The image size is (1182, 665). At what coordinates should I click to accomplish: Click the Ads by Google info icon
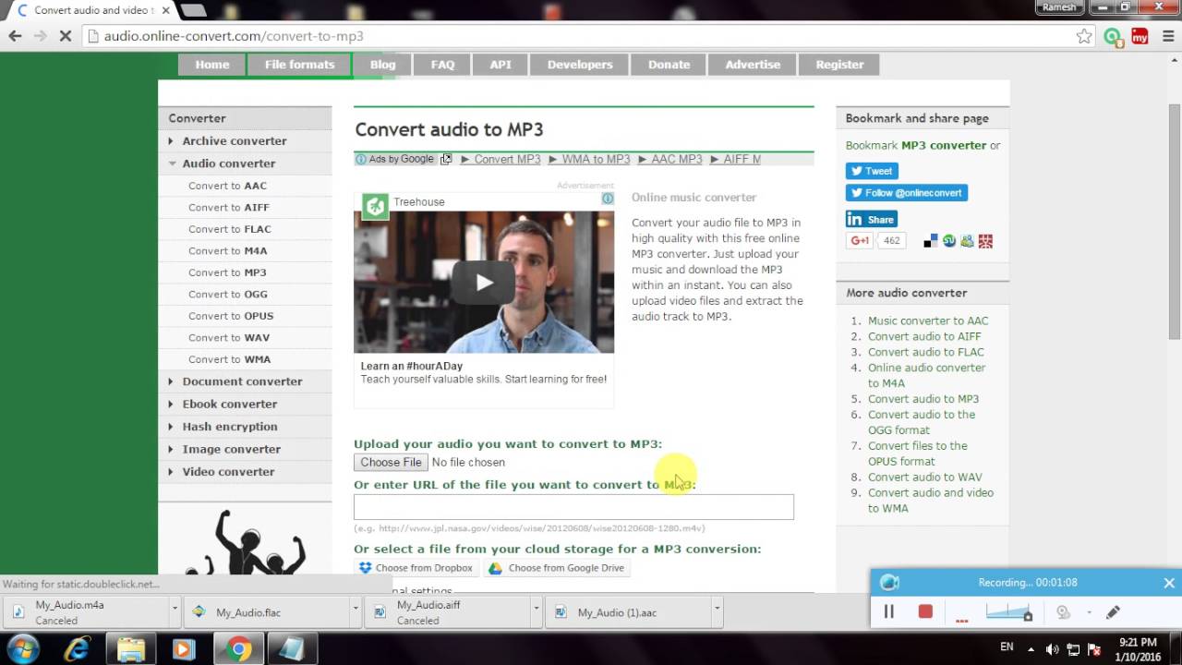pos(361,159)
